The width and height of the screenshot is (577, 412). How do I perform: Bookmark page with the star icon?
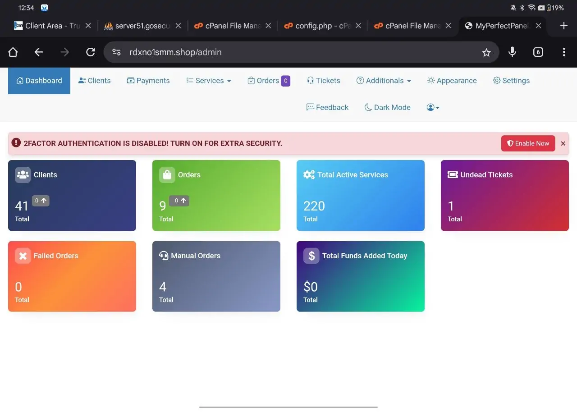click(486, 53)
